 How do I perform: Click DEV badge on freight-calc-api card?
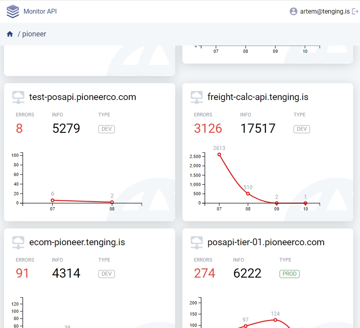(302, 129)
